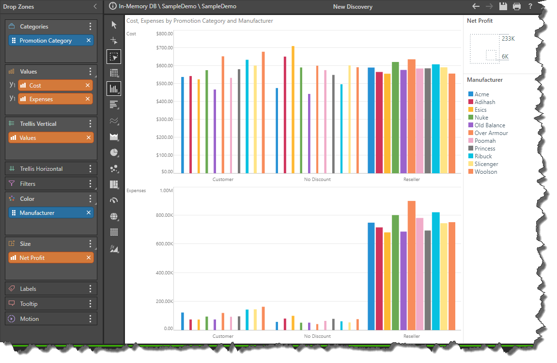Screen dimensions: 557x363
Task: Select the map globe visualization icon
Action: click(114, 216)
